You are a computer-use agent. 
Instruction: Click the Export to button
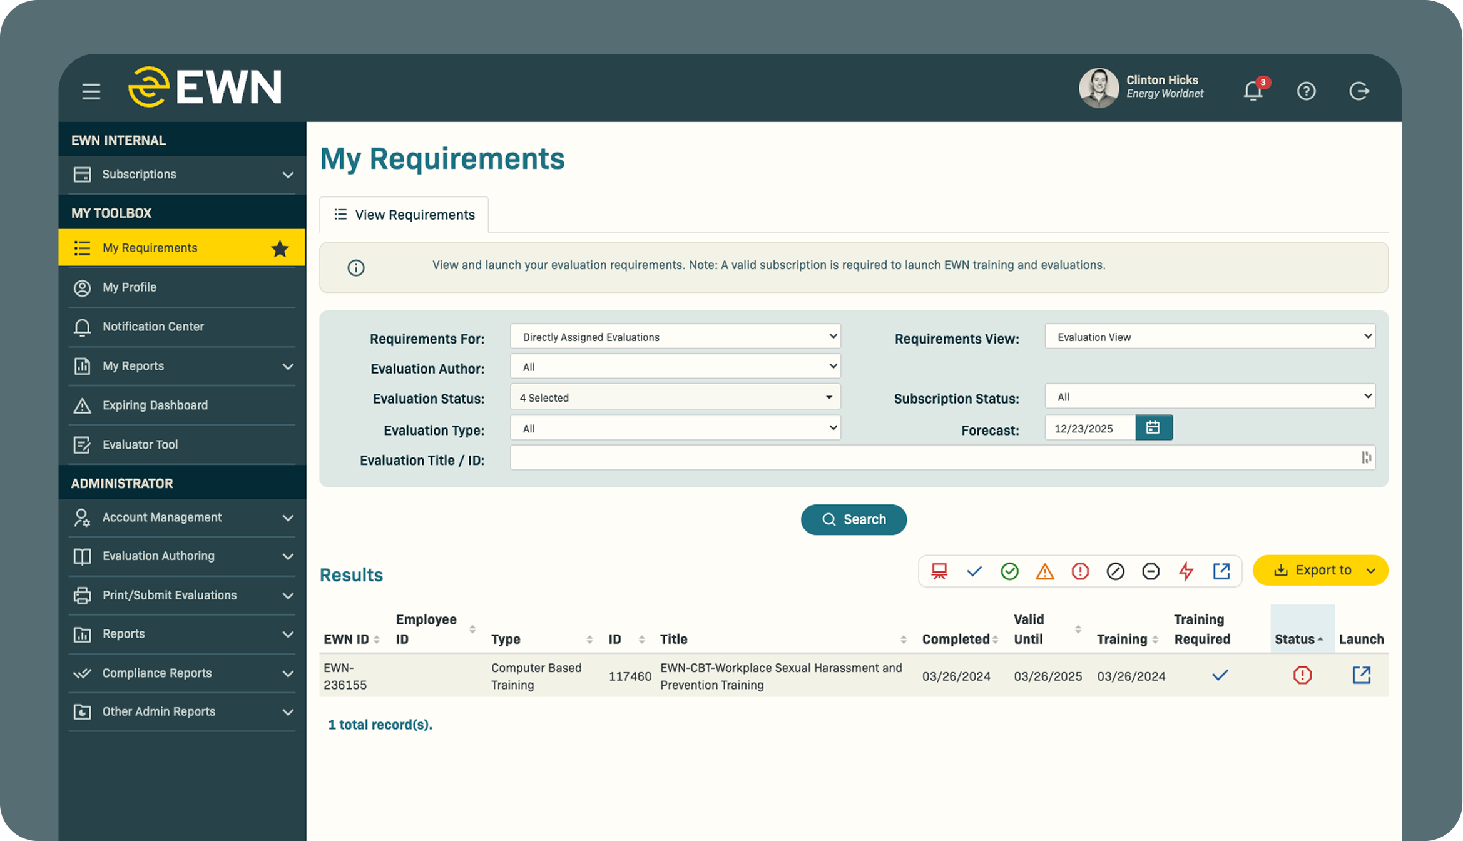[1320, 570]
